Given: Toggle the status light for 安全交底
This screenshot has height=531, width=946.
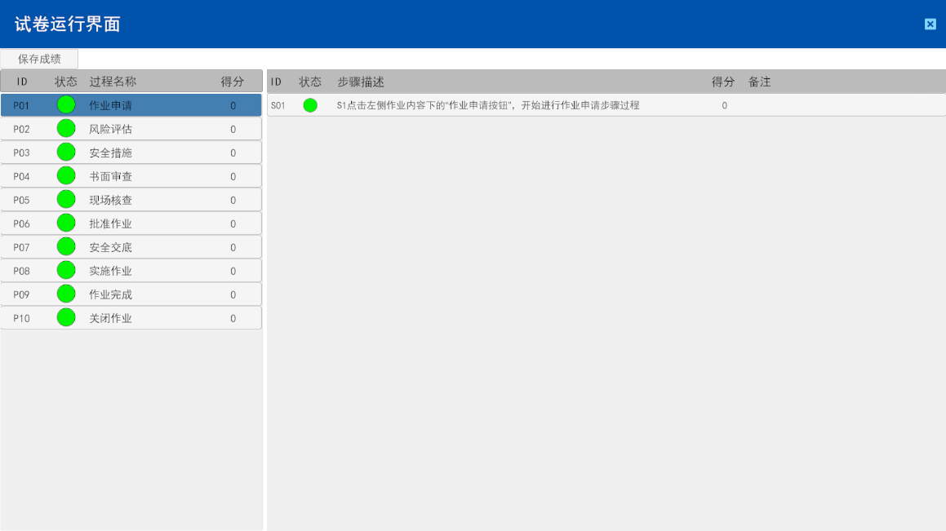Looking at the screenshot, I should coord(65,246).
